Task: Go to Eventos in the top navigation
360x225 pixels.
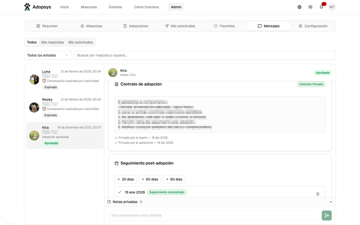Action: point(115,7)
